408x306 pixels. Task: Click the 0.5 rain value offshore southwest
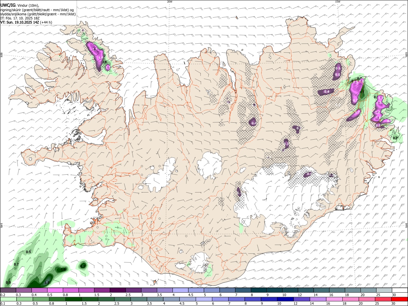[28, 252]
